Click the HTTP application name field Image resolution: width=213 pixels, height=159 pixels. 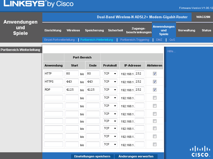[x=53, y=73]
